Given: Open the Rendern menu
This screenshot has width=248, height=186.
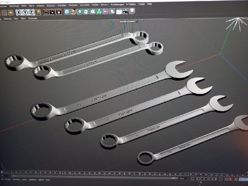Looking at the screenshot, I should (x=104, y=5).
